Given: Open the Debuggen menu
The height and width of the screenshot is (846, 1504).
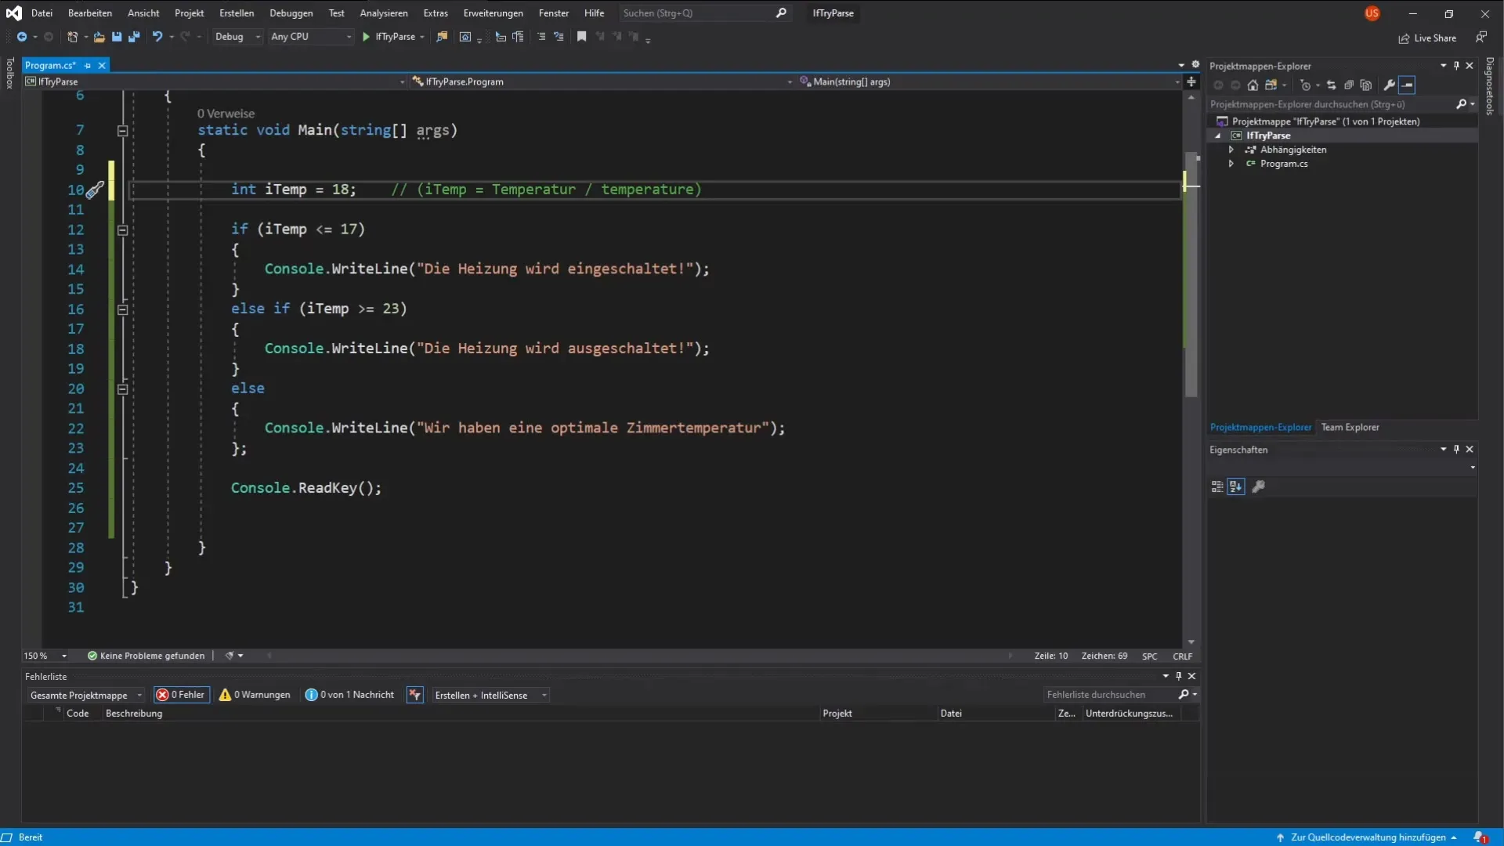Looking at the screenshot, I should tap(291, 13).
